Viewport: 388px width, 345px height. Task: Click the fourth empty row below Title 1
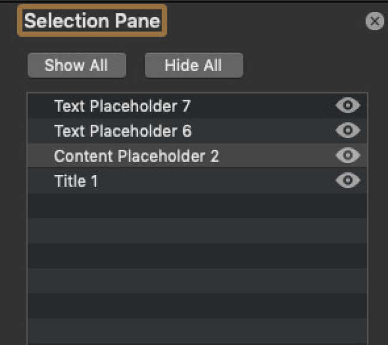point(197,280)
